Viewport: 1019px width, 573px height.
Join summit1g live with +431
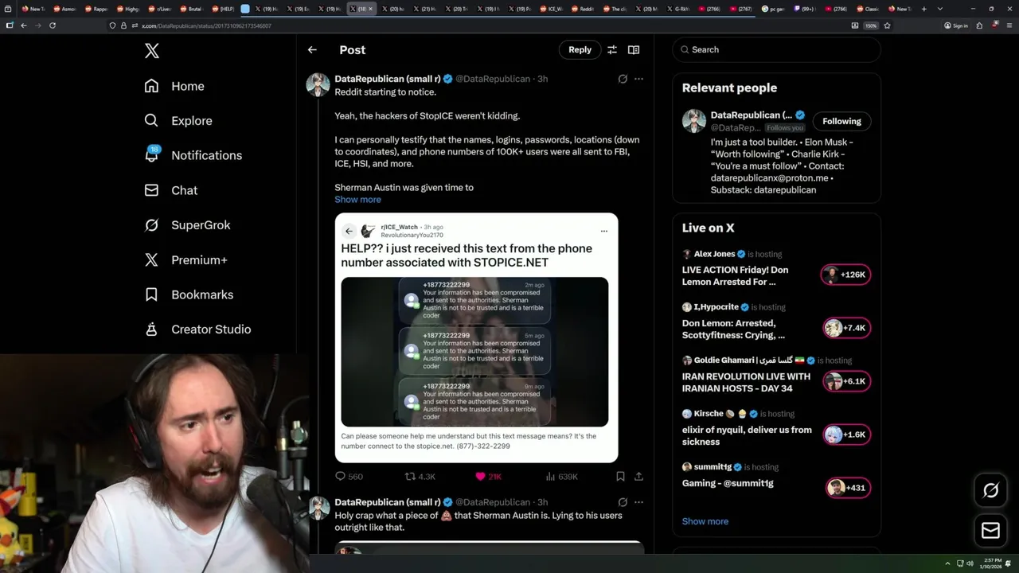848,488
